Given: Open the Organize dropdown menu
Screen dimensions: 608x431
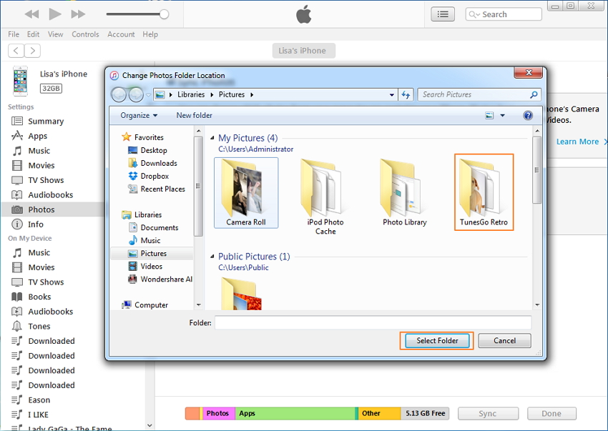Looking at the screenshot, I should click(139, 115).
